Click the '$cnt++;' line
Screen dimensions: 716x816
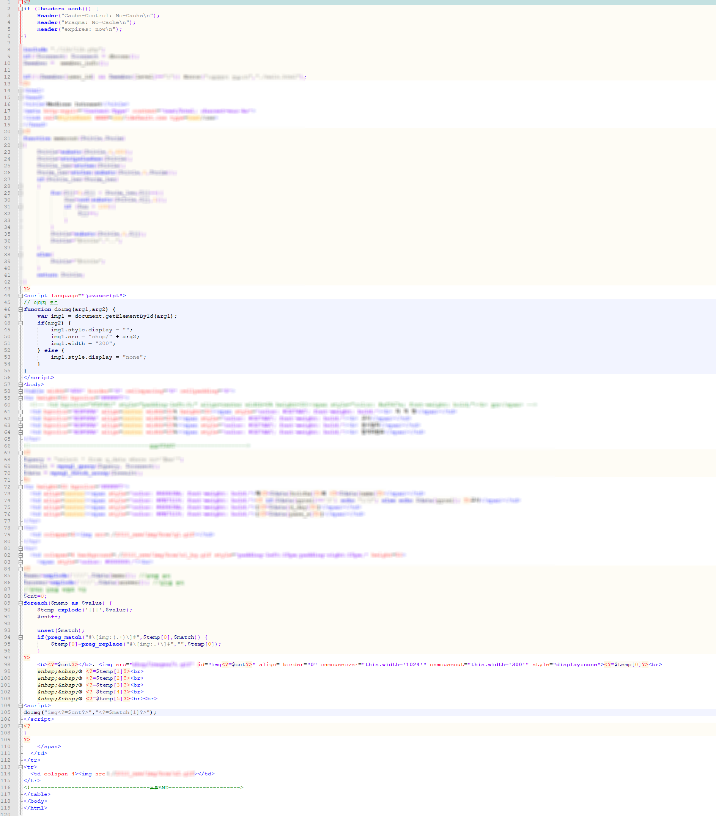point(49,617)
